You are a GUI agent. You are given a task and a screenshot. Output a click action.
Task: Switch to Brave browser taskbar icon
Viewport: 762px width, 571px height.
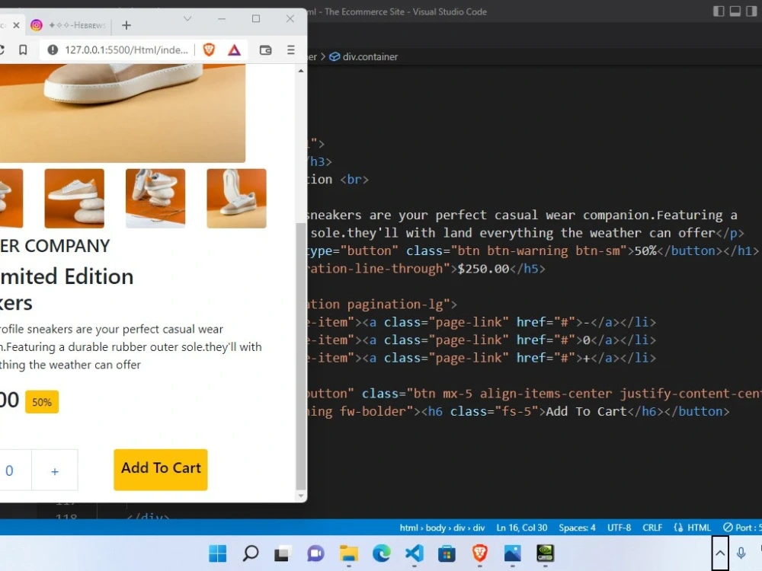tap(479, 553)
